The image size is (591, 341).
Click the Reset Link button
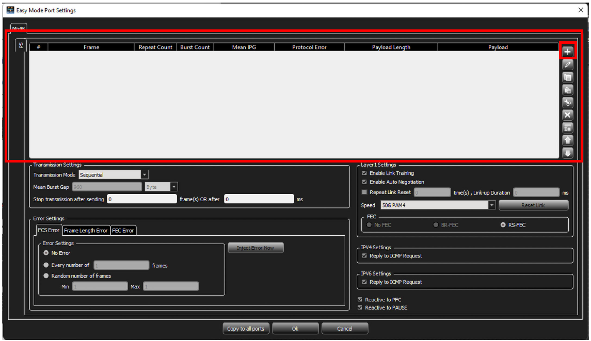click(533, 205)
